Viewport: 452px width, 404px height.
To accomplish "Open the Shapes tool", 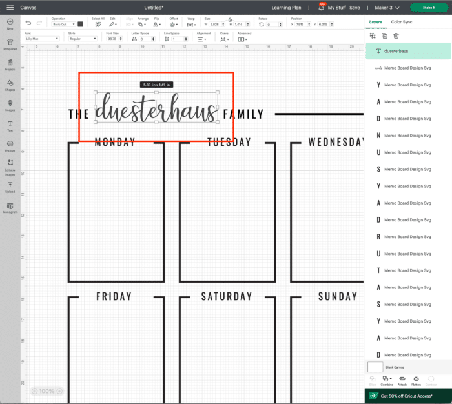I will coord(10,85).
